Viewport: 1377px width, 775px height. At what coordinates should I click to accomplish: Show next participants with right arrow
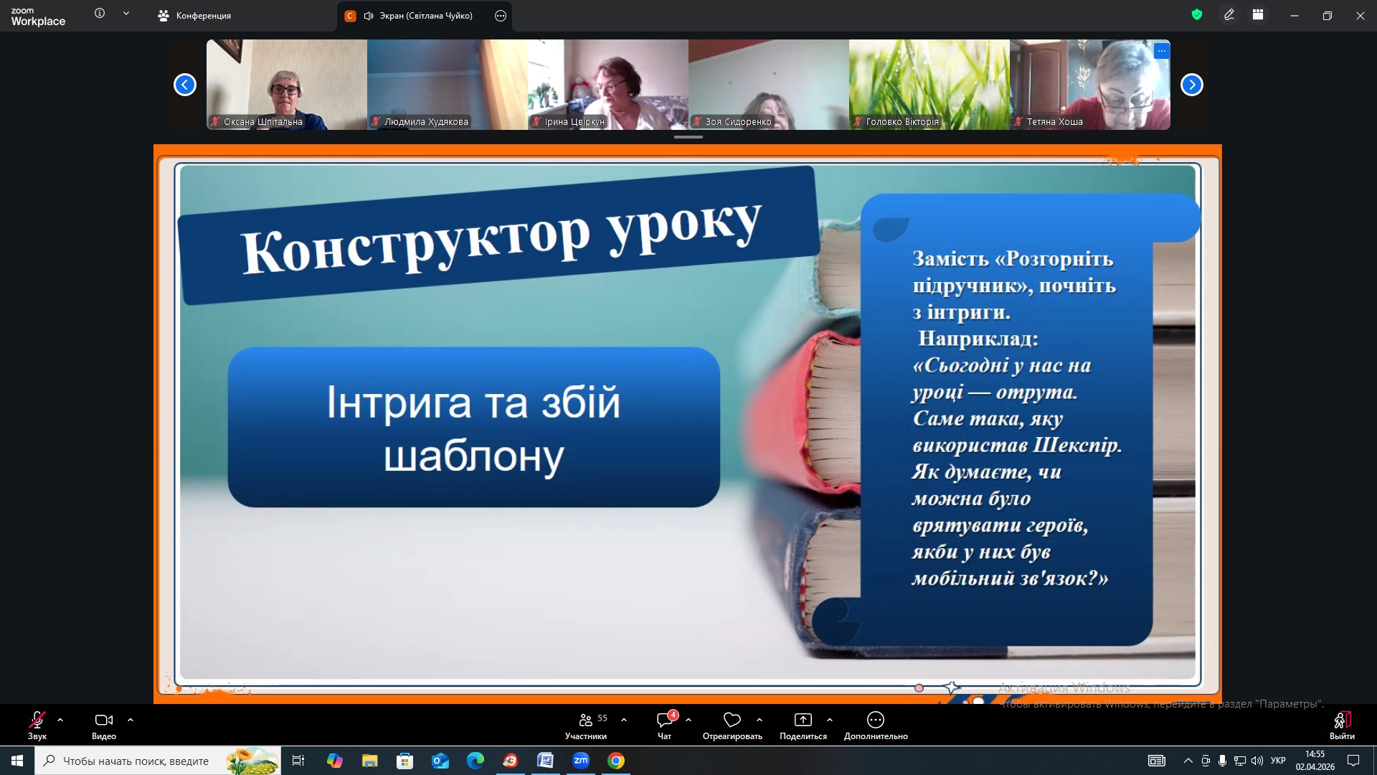coord(1191,85)
